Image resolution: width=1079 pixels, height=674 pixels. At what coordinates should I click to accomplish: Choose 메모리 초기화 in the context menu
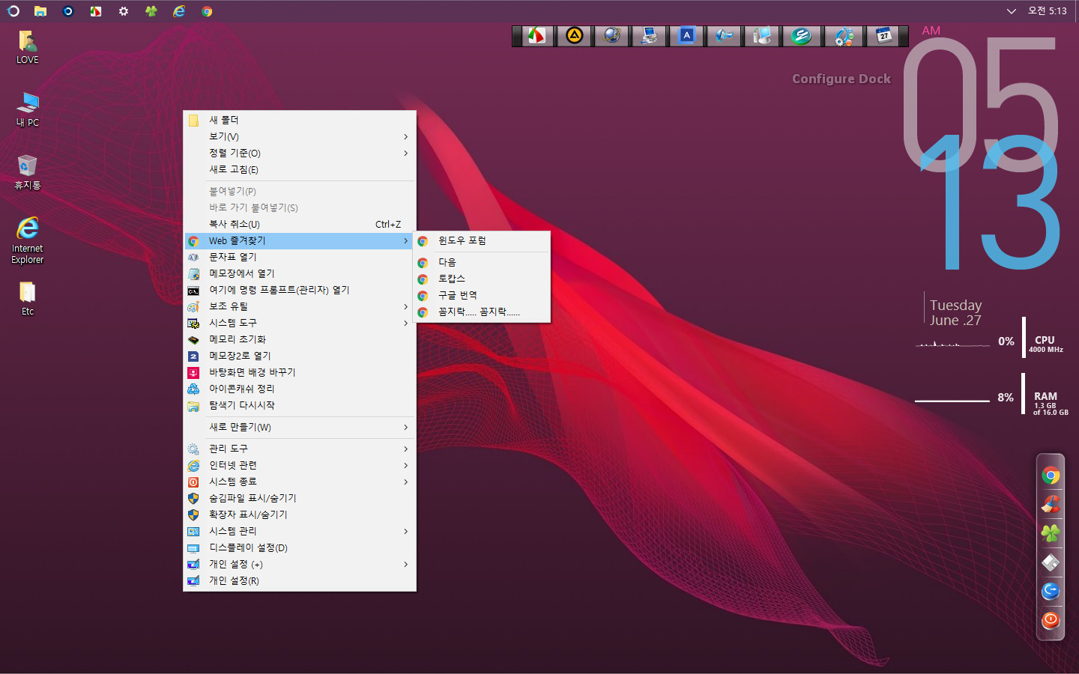tap(300, 339)
